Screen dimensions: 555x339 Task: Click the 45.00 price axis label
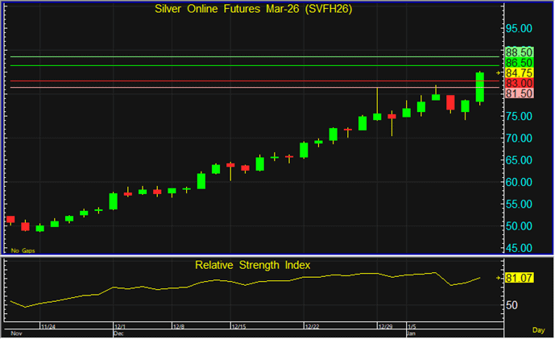click(520, 247)
